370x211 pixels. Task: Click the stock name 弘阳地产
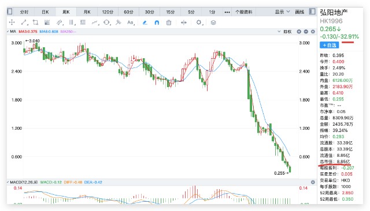(x=334, y=12)
